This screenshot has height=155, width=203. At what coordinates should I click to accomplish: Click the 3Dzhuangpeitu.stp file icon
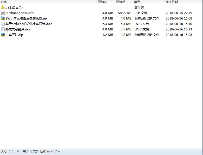coord(3,13)
